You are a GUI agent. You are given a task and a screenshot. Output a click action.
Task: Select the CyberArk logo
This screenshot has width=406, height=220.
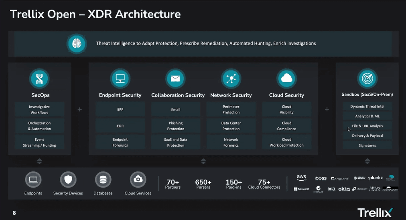[x=318, y=189]
